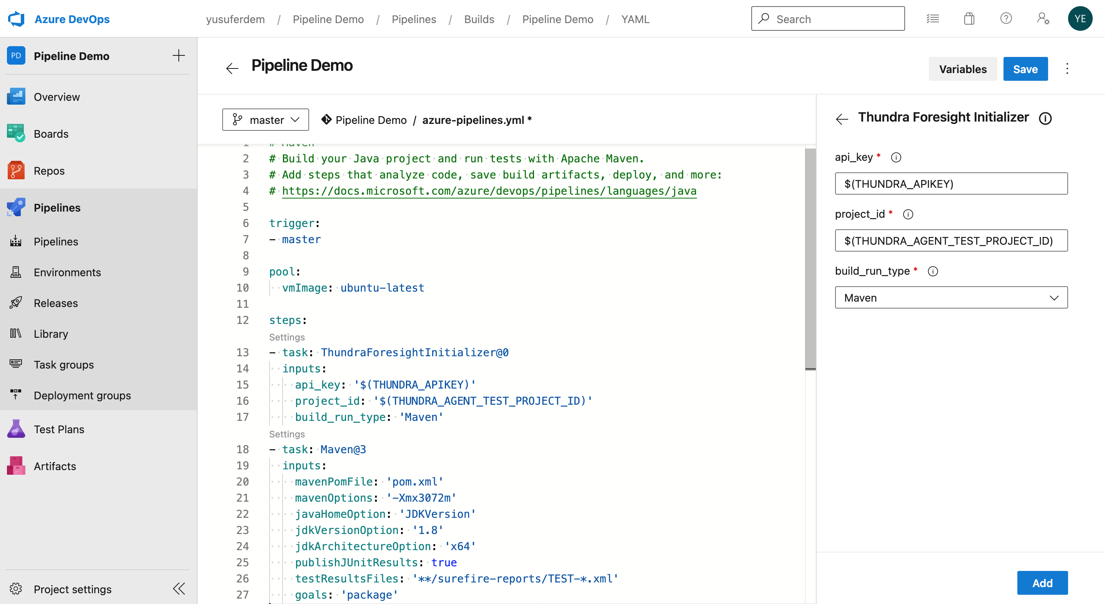Open the user settings icon
This screenshot has width=1105, height=604.
1043,19
